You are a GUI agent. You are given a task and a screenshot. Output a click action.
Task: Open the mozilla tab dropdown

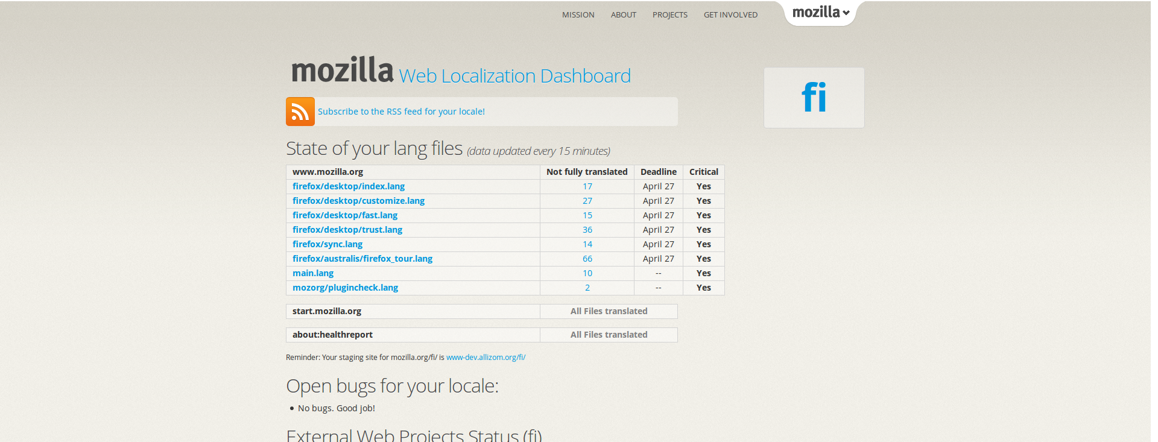(820, 13)
